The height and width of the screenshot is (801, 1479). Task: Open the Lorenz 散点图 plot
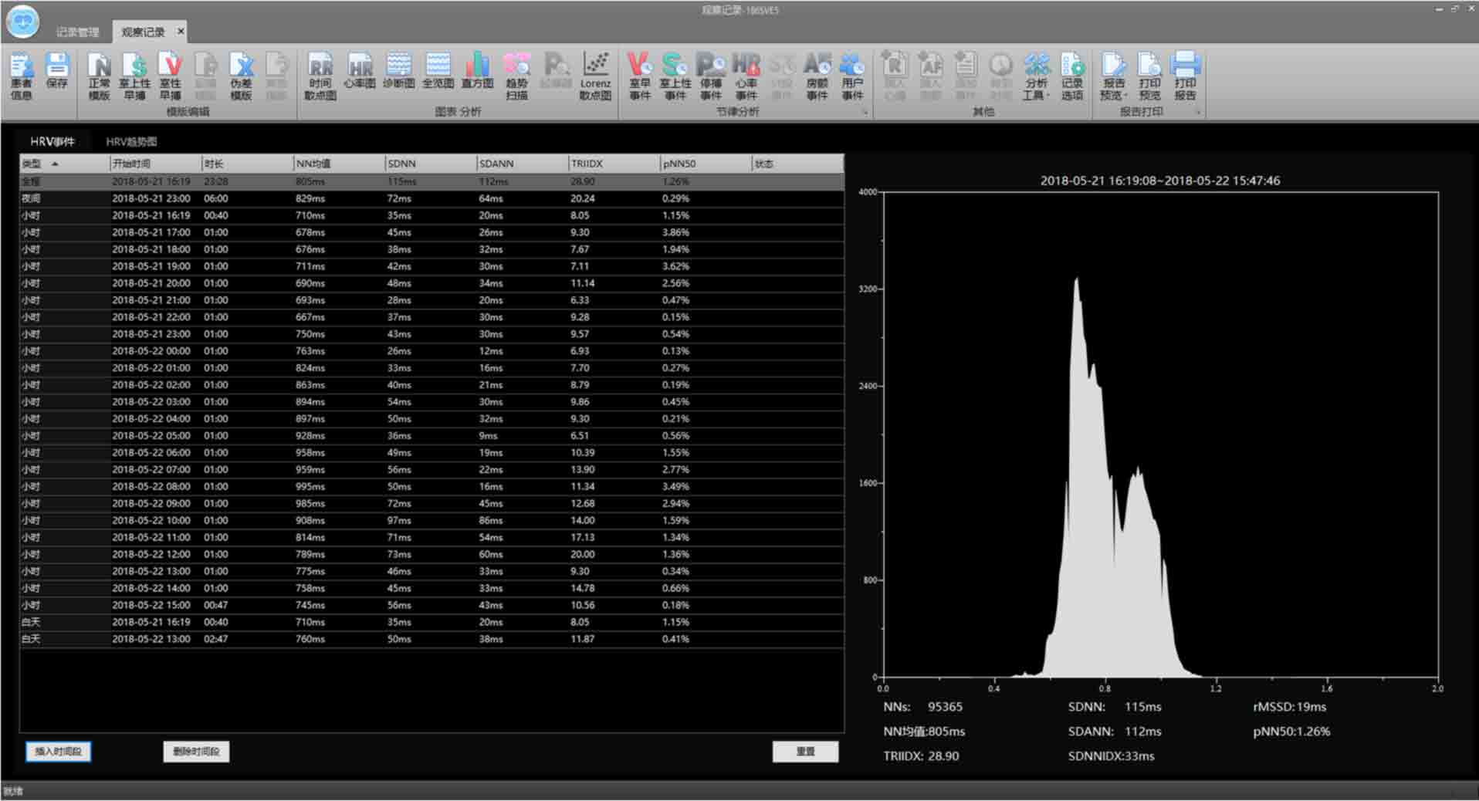point(595,76)
